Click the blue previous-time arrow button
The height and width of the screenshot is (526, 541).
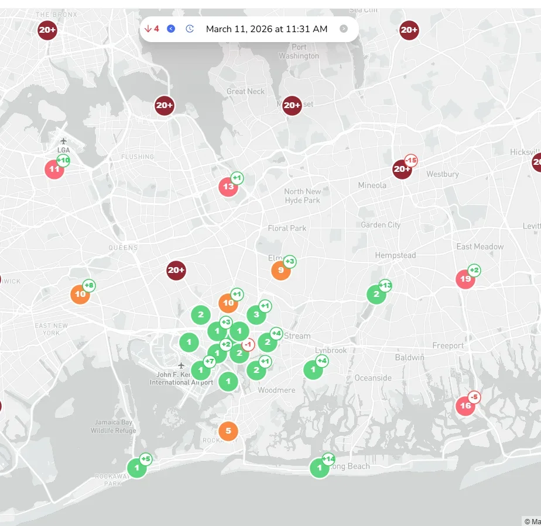(x=171, y=29)
